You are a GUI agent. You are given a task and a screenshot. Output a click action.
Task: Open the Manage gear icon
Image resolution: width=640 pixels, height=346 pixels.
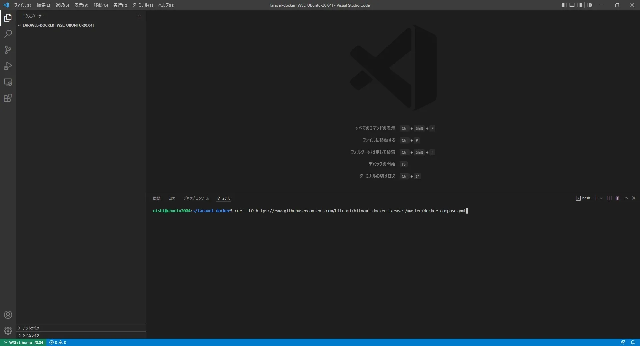[x=8, y=331]
